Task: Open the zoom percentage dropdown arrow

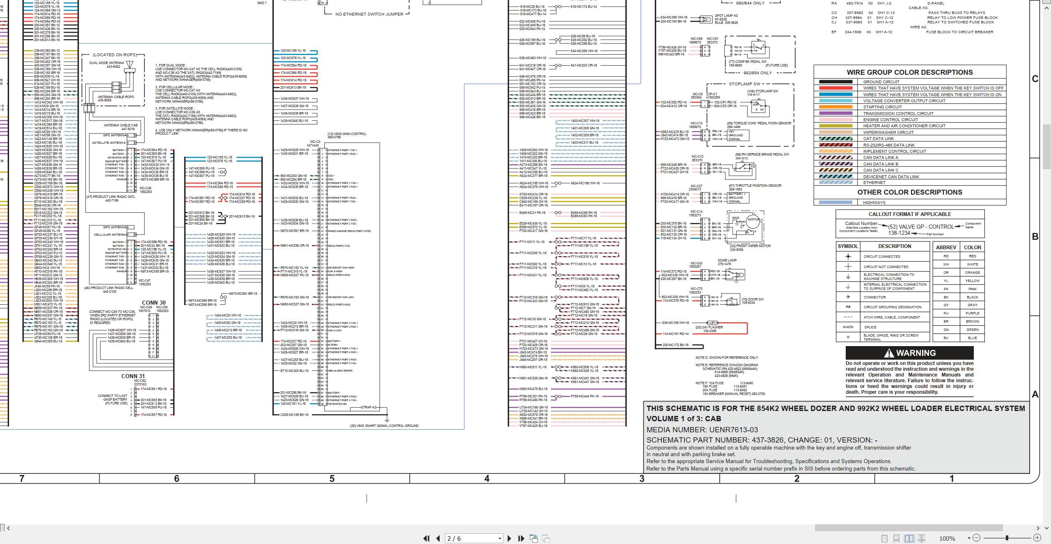Action: click(x=969, y=538)
